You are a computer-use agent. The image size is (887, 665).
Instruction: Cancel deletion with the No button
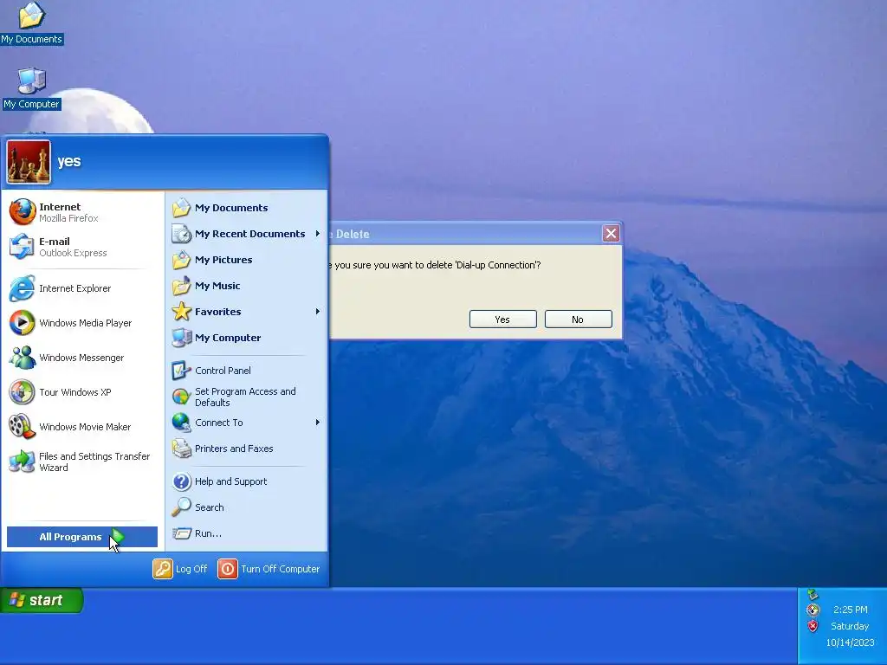tap(578, 320)
